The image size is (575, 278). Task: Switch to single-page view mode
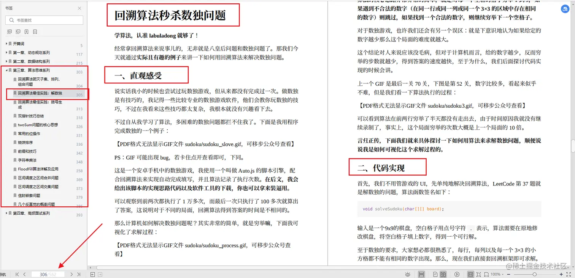435,274
